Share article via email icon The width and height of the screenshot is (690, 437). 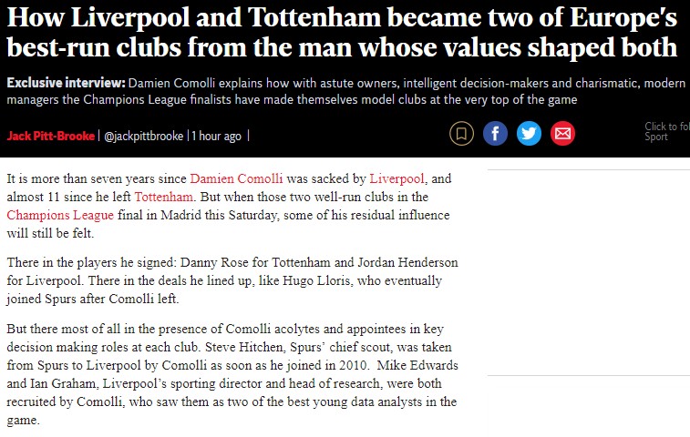[562, 133]
